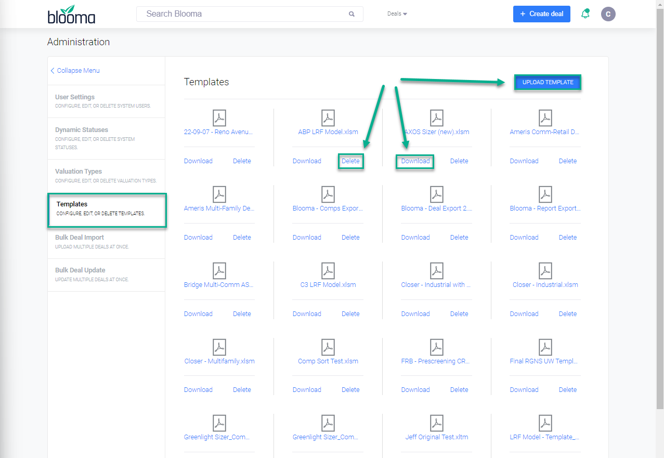
Task: Download the Blooma - Comps Export template
Action: [307, 238]
